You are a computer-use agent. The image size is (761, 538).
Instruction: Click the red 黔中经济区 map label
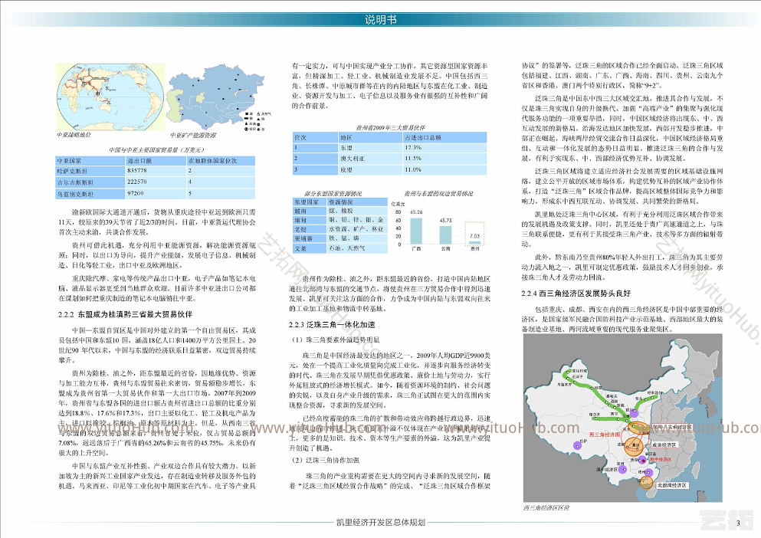click(661, 459)
